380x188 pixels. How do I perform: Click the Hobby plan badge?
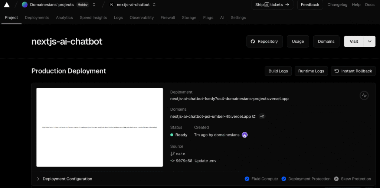point(83,4)
